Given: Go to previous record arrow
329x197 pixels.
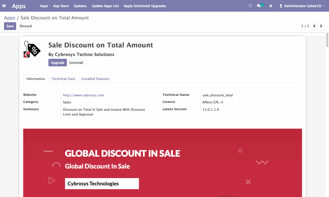Looking at the screenshot, I should click(314, 26).
